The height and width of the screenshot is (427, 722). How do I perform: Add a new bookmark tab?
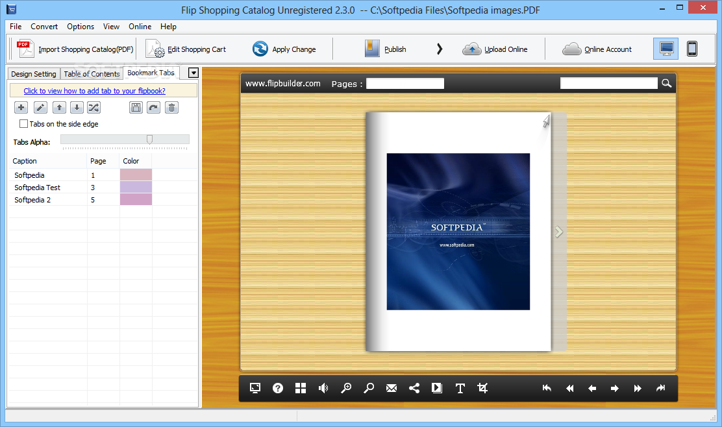[x=21, y=108]
